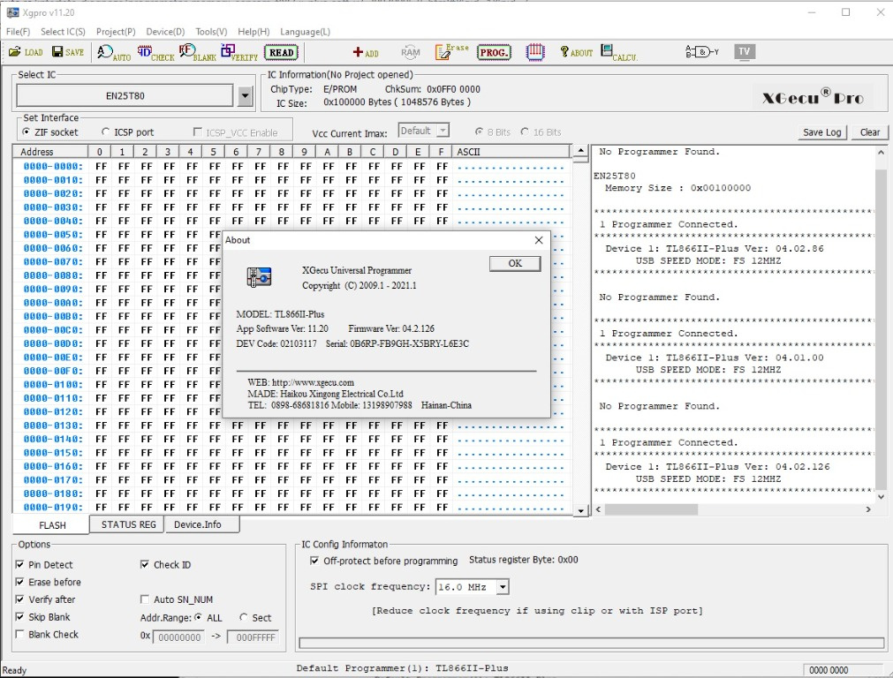This screenshot has width=893, height=678.
Task: Click the ABOUT toolbar icon
Action: point(577,52)
